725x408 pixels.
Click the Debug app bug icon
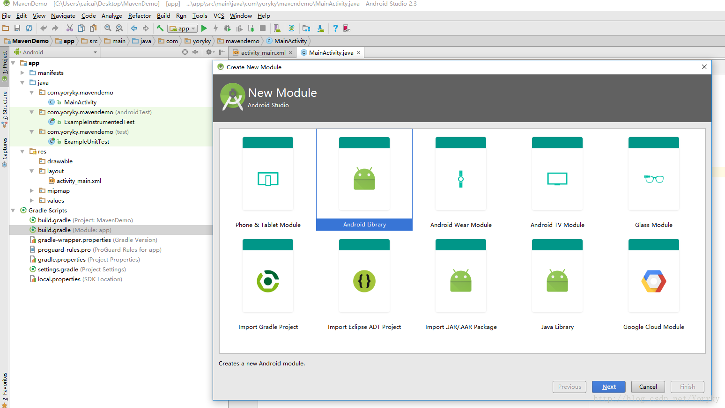click(x=228, y=28)
